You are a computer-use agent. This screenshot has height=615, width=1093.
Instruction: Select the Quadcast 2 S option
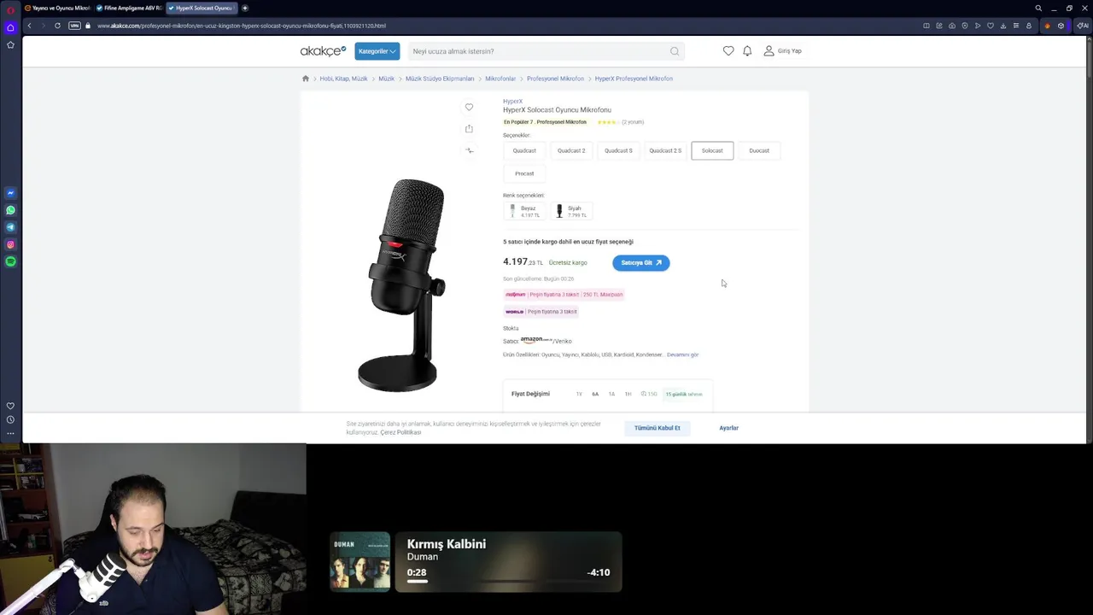coord(665,150)
